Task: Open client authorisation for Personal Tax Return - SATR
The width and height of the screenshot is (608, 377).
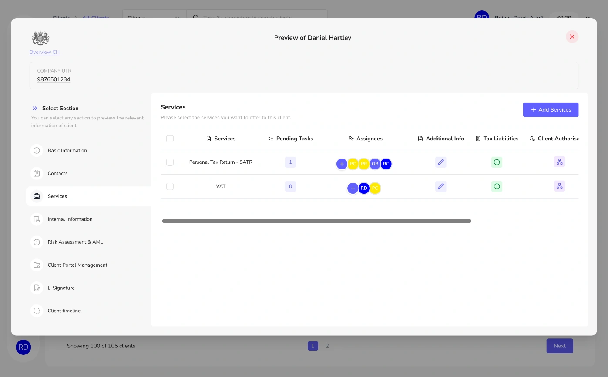Action: [x=560, y=162]
